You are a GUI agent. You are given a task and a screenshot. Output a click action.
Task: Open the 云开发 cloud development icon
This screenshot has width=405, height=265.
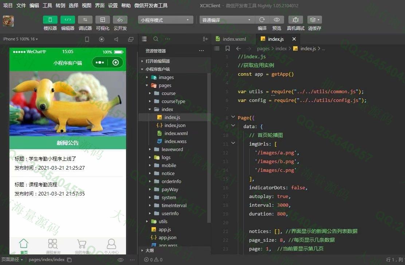click(120, 20)
